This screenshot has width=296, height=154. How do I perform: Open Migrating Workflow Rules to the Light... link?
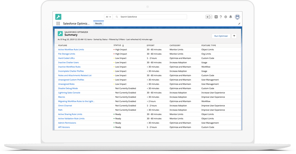click(x=76, y=101)
